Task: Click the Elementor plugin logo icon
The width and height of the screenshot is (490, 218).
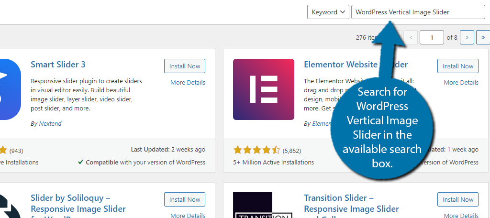Action: [x=264, y=89]
